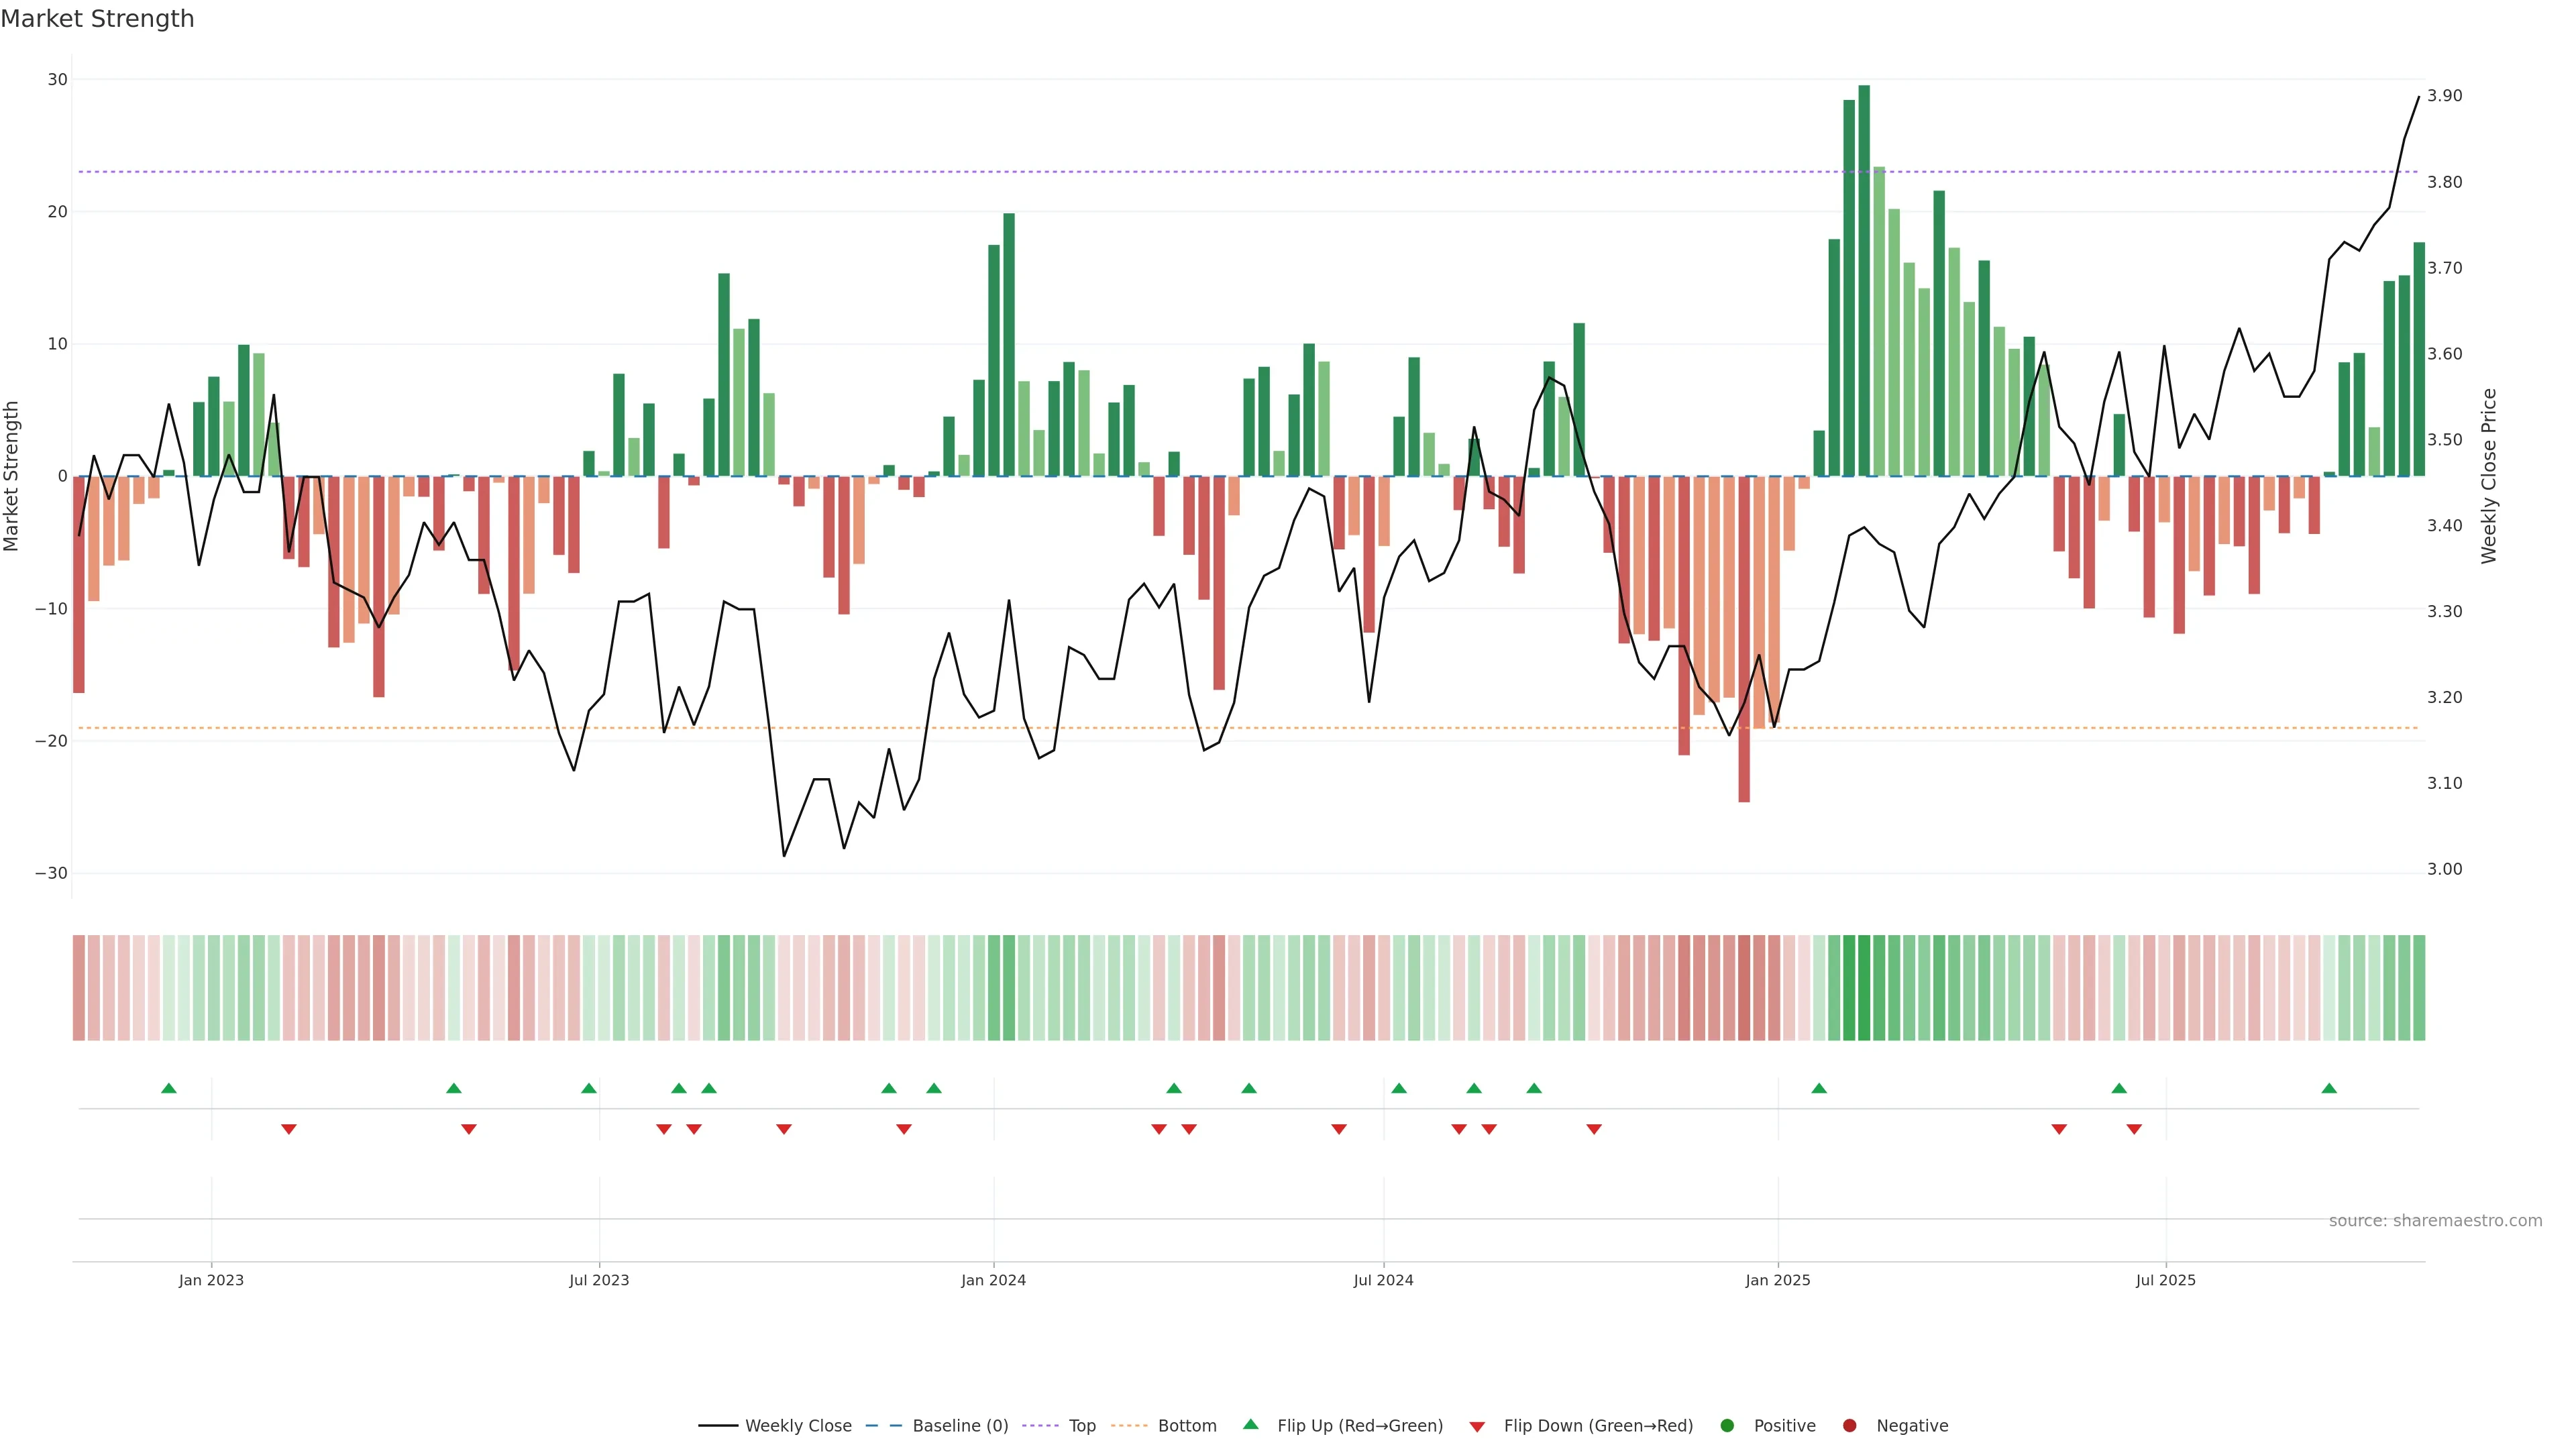The height and width of the screenshot is (1449, 2576).
Task: Click the Flip Down red triangle legend icon
Action: (x=1477, y=1427)
